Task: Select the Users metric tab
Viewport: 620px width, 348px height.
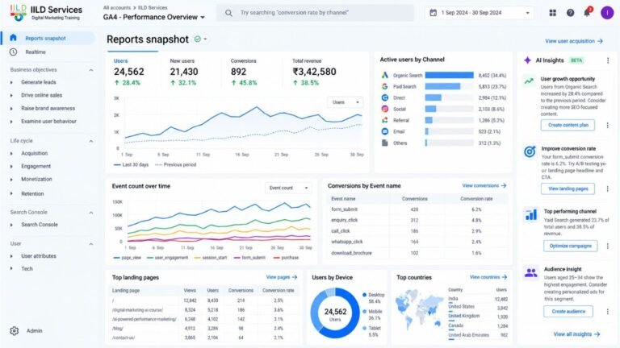Action: [133, 72]
